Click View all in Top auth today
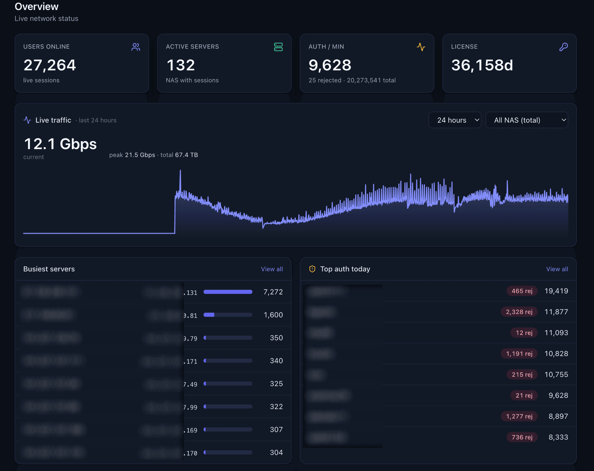Image resolution: width=594 pixels, height=471 pixels. click(557, 269)
